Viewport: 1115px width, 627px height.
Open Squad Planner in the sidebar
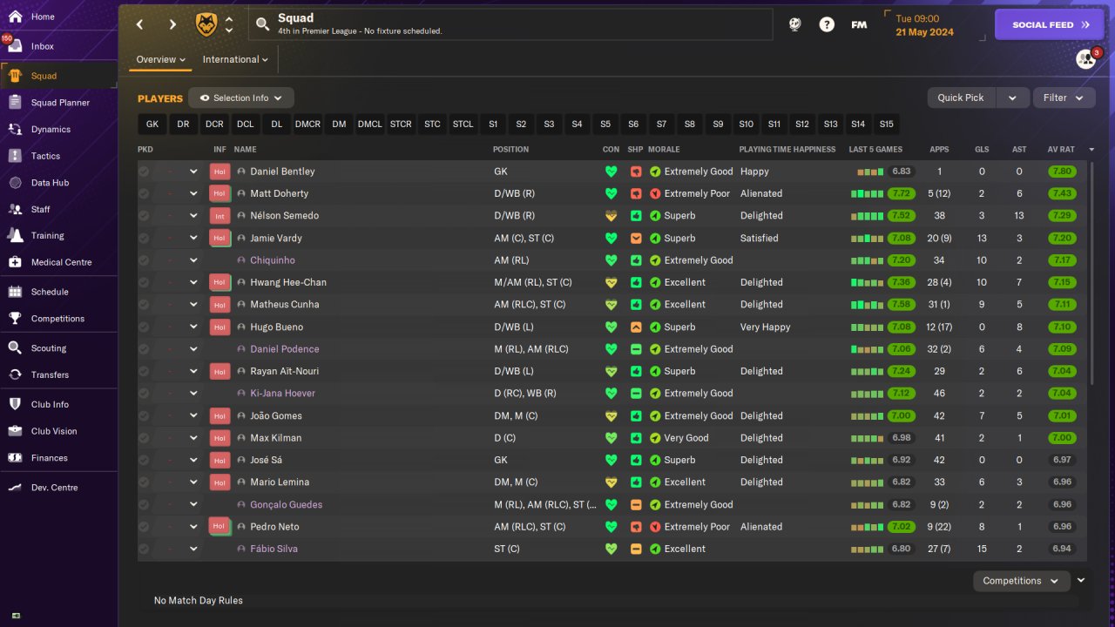coord(58,103)
